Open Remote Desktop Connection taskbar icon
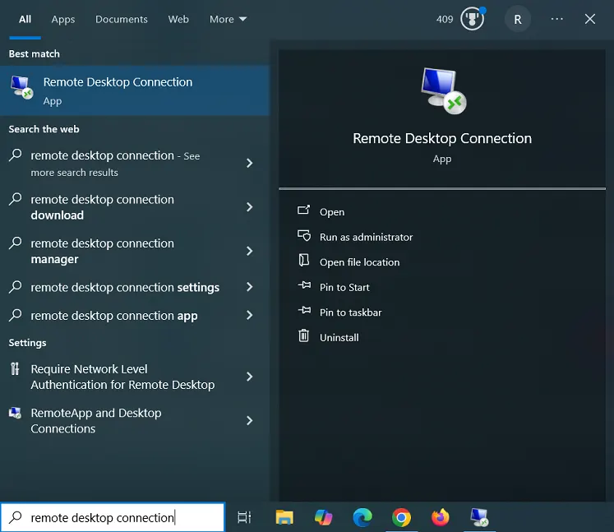The image size is (614, 532). pos(480,517)
